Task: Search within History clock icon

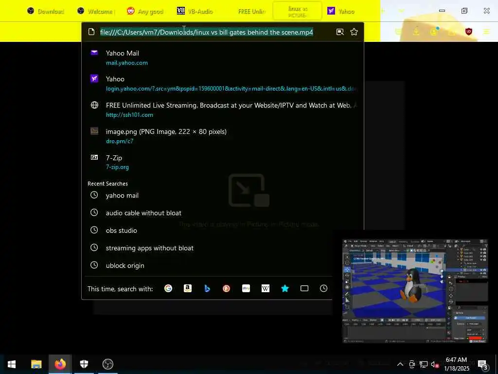Action: coord(323,288)
